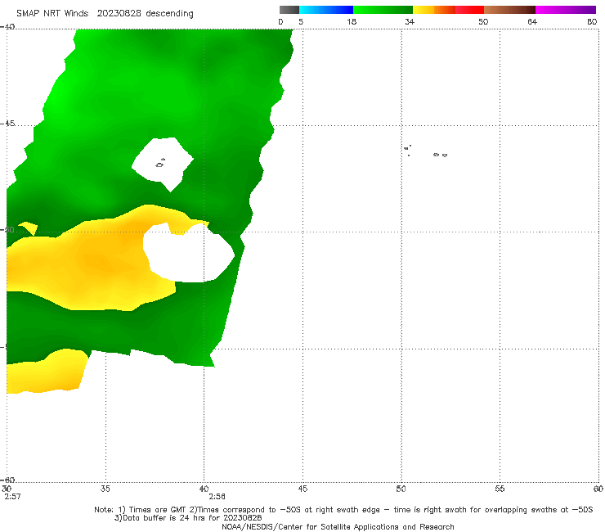Click the 'Note: 1) Times are GMT' text

[x=141, y=510]
